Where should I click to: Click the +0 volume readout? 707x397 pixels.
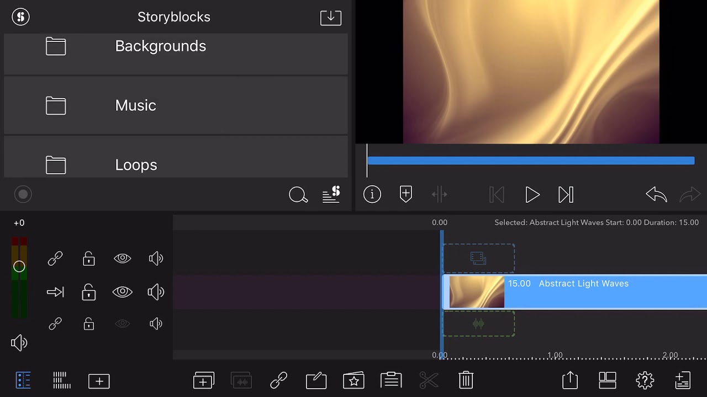[x=19, y=223]
